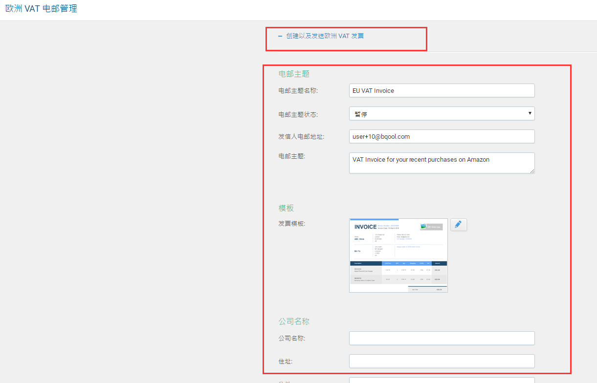
Task: Click the 住址: field label
Action: click(x=286, y=362)
